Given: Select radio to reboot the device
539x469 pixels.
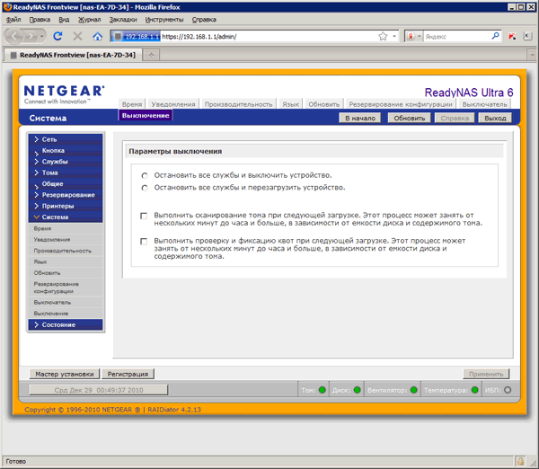Looking at the screenshot, I should 145,188.
